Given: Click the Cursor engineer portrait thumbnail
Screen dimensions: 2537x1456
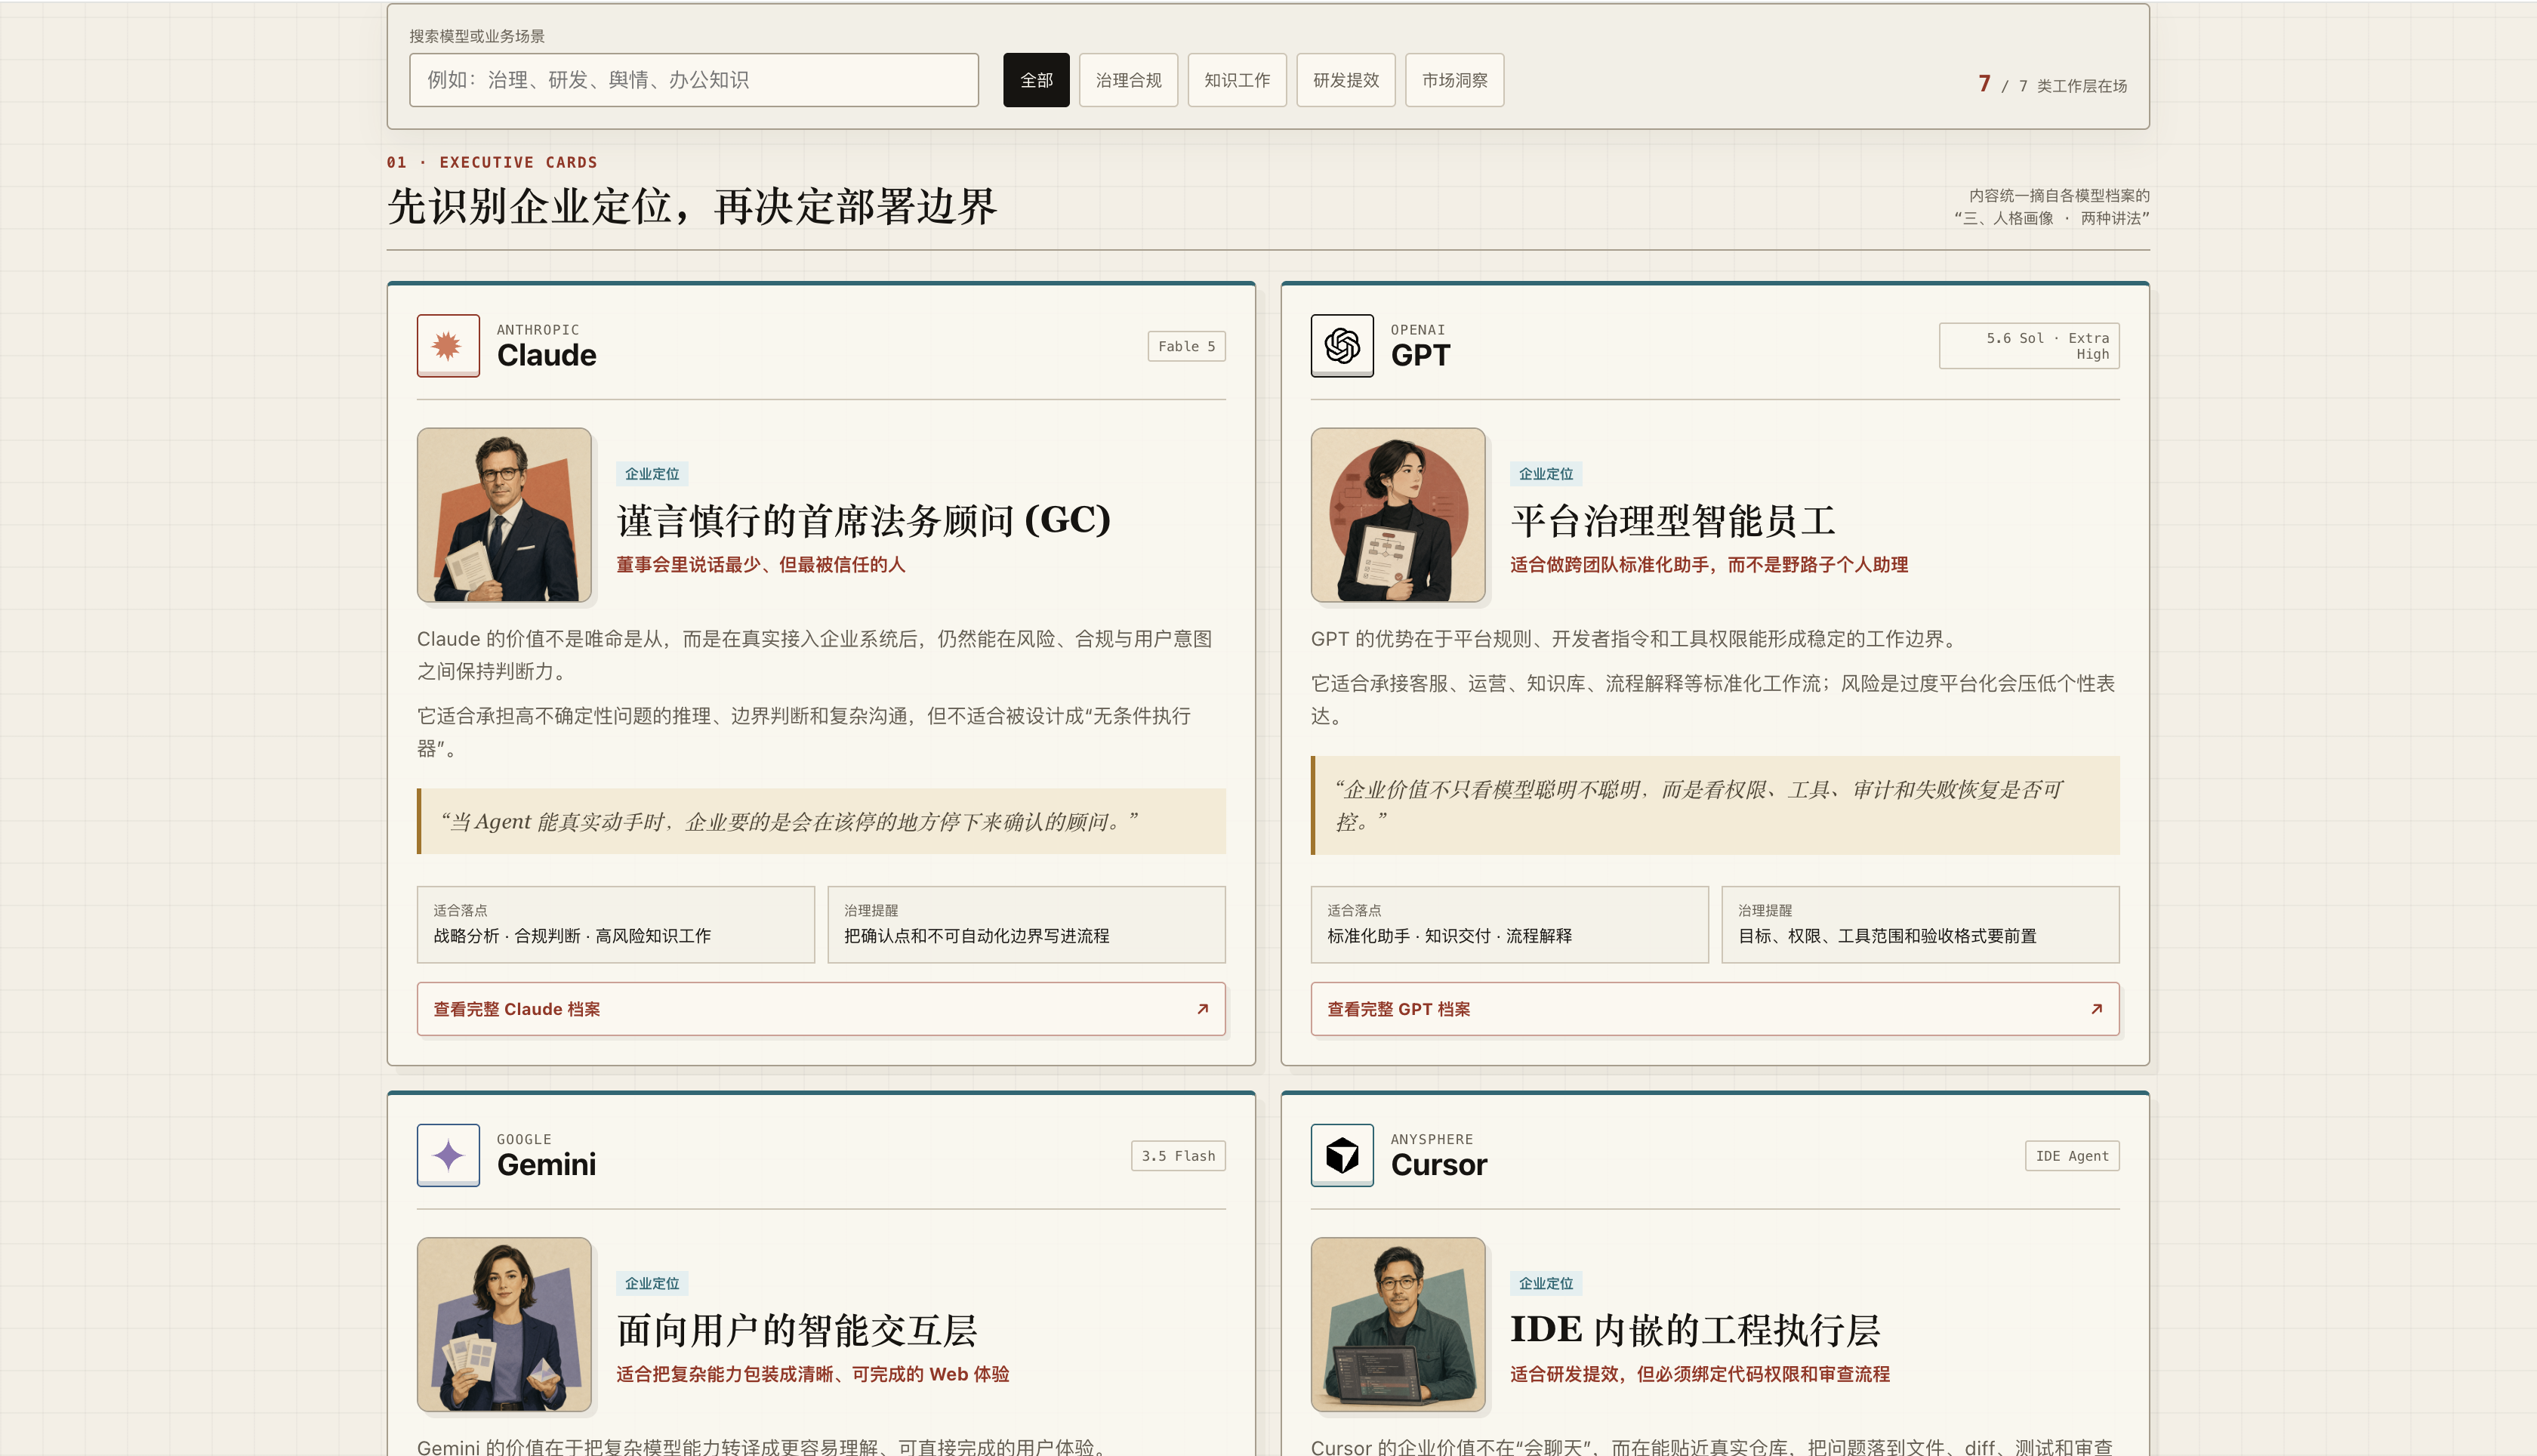Looking at the screenshot, I should coord(1398,1324).
